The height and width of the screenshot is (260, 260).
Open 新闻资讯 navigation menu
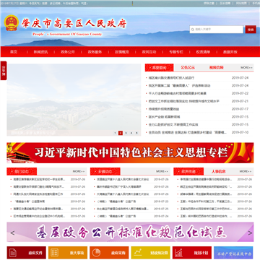[x=40, y=52]
